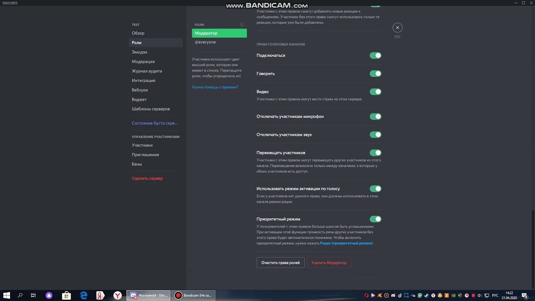This screenshot has width=535, height=301.
Task: Open the Windows Start menu
Action: 7,296
